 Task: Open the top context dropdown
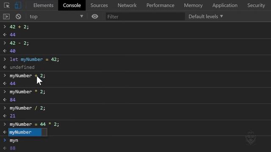(56, 16)
